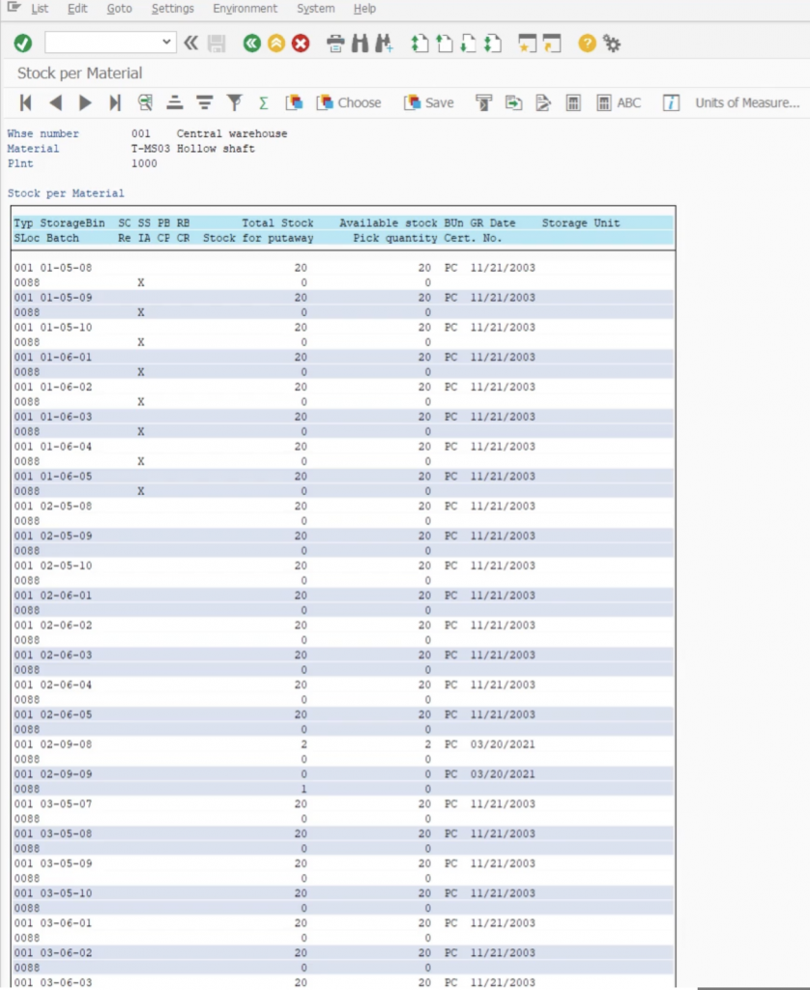Image resolution: width=810 pixels, height=990 pixels.
Task: Click the Choose layout button
Action: pyautogui.click(x=349, y=102)
